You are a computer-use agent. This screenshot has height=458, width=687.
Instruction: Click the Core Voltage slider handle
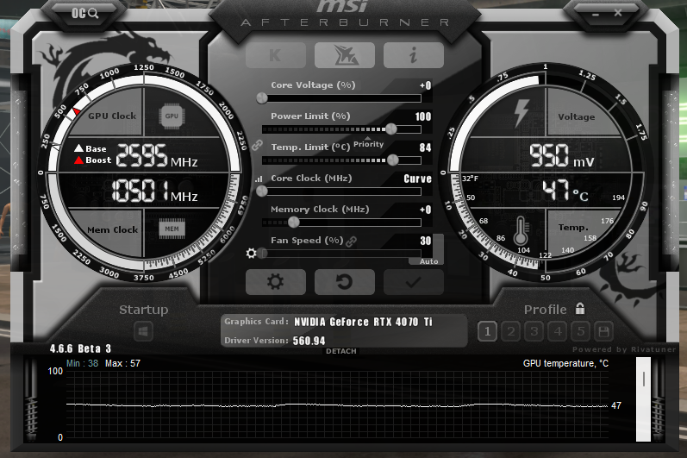pyautogui.click(x=262, y=97)
